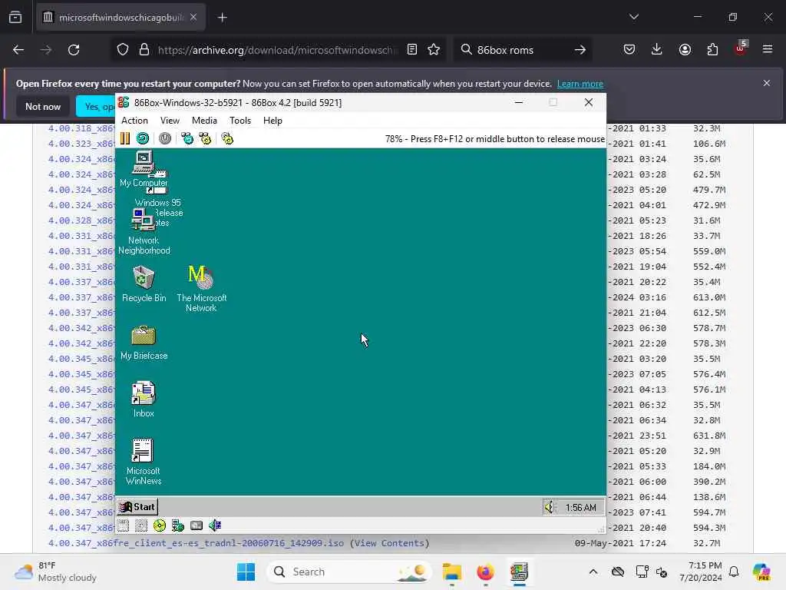Screen dimensions: 786x590
Task: Open notification center bell icon
Action: click(x=734, y=572)
